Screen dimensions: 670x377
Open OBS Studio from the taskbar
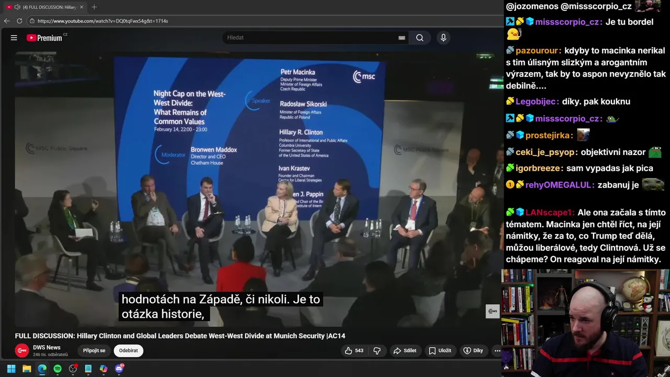(x=73, y=369)
